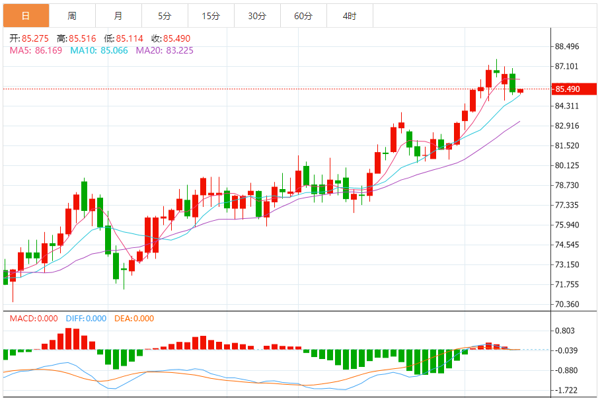Click the 80.125 price axis label
Viewport: 602px width, 398px height.
[x=567, y=165]
